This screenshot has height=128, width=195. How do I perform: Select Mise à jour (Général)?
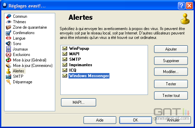(x=30, y=60)
